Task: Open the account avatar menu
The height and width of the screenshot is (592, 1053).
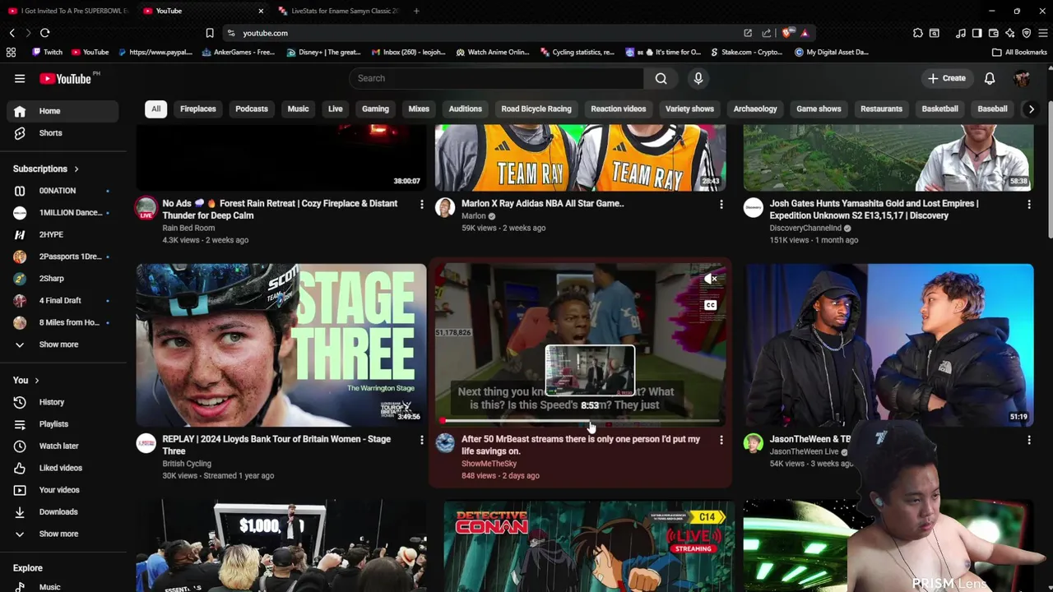Action: click(x=1022, y=78)
